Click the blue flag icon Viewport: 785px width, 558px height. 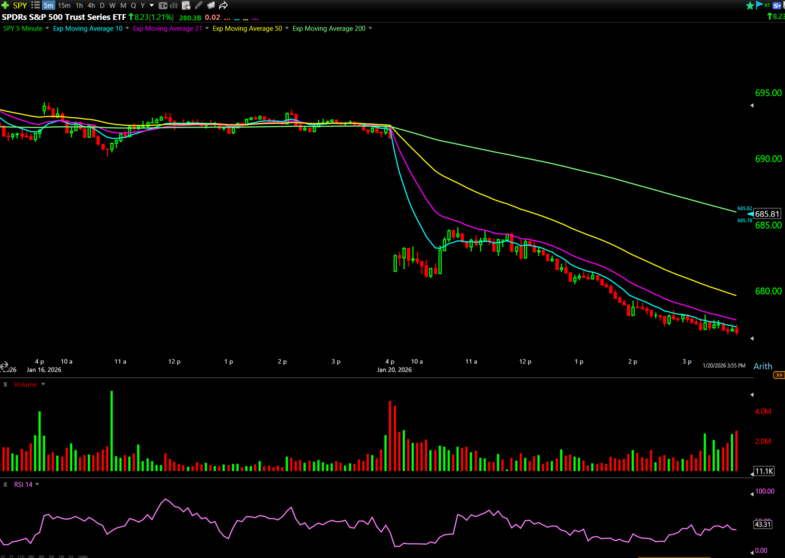(x=759, y=5)
